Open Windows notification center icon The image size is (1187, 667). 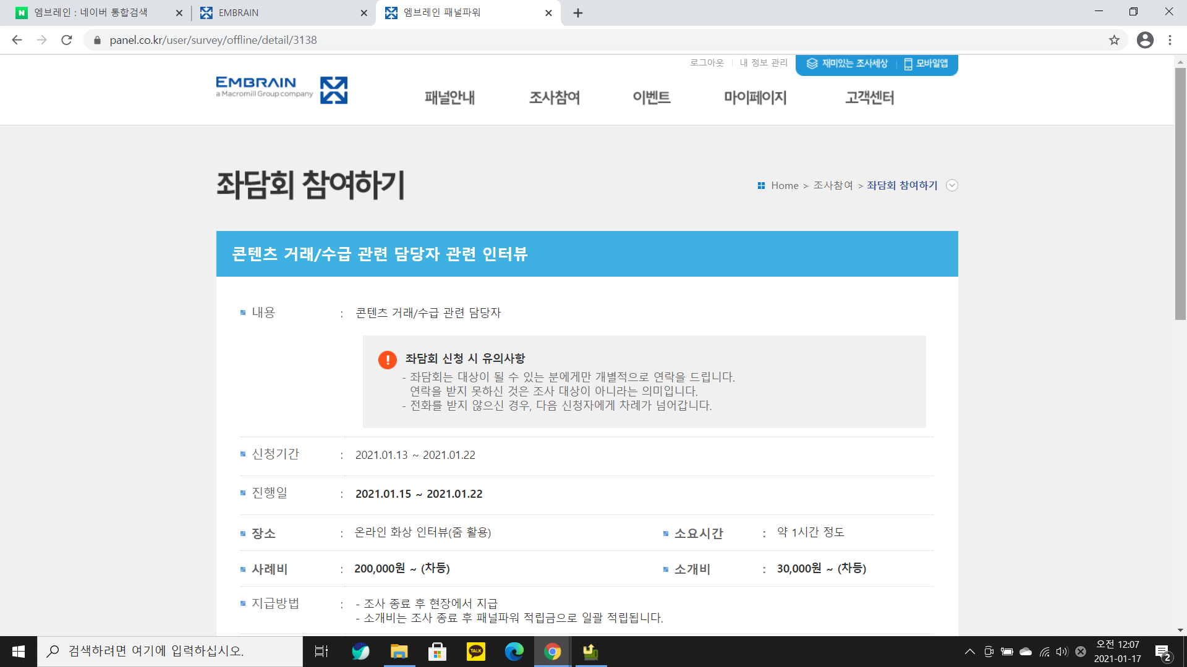pyautogui.click(x=1163, y=652)
